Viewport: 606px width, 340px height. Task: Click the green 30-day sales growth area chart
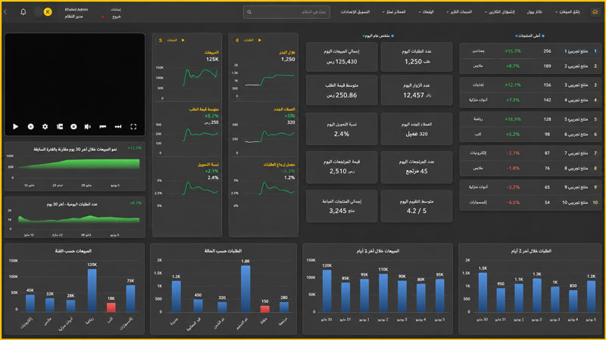click(x=80, y=164)
